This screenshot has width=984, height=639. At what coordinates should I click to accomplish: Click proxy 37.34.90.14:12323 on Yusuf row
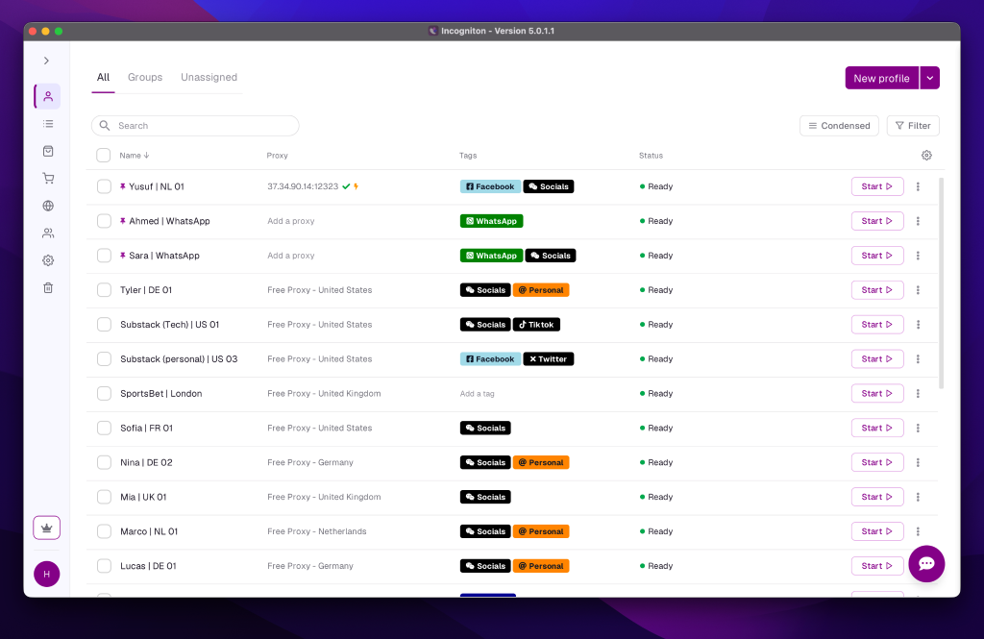click(303, 186)
